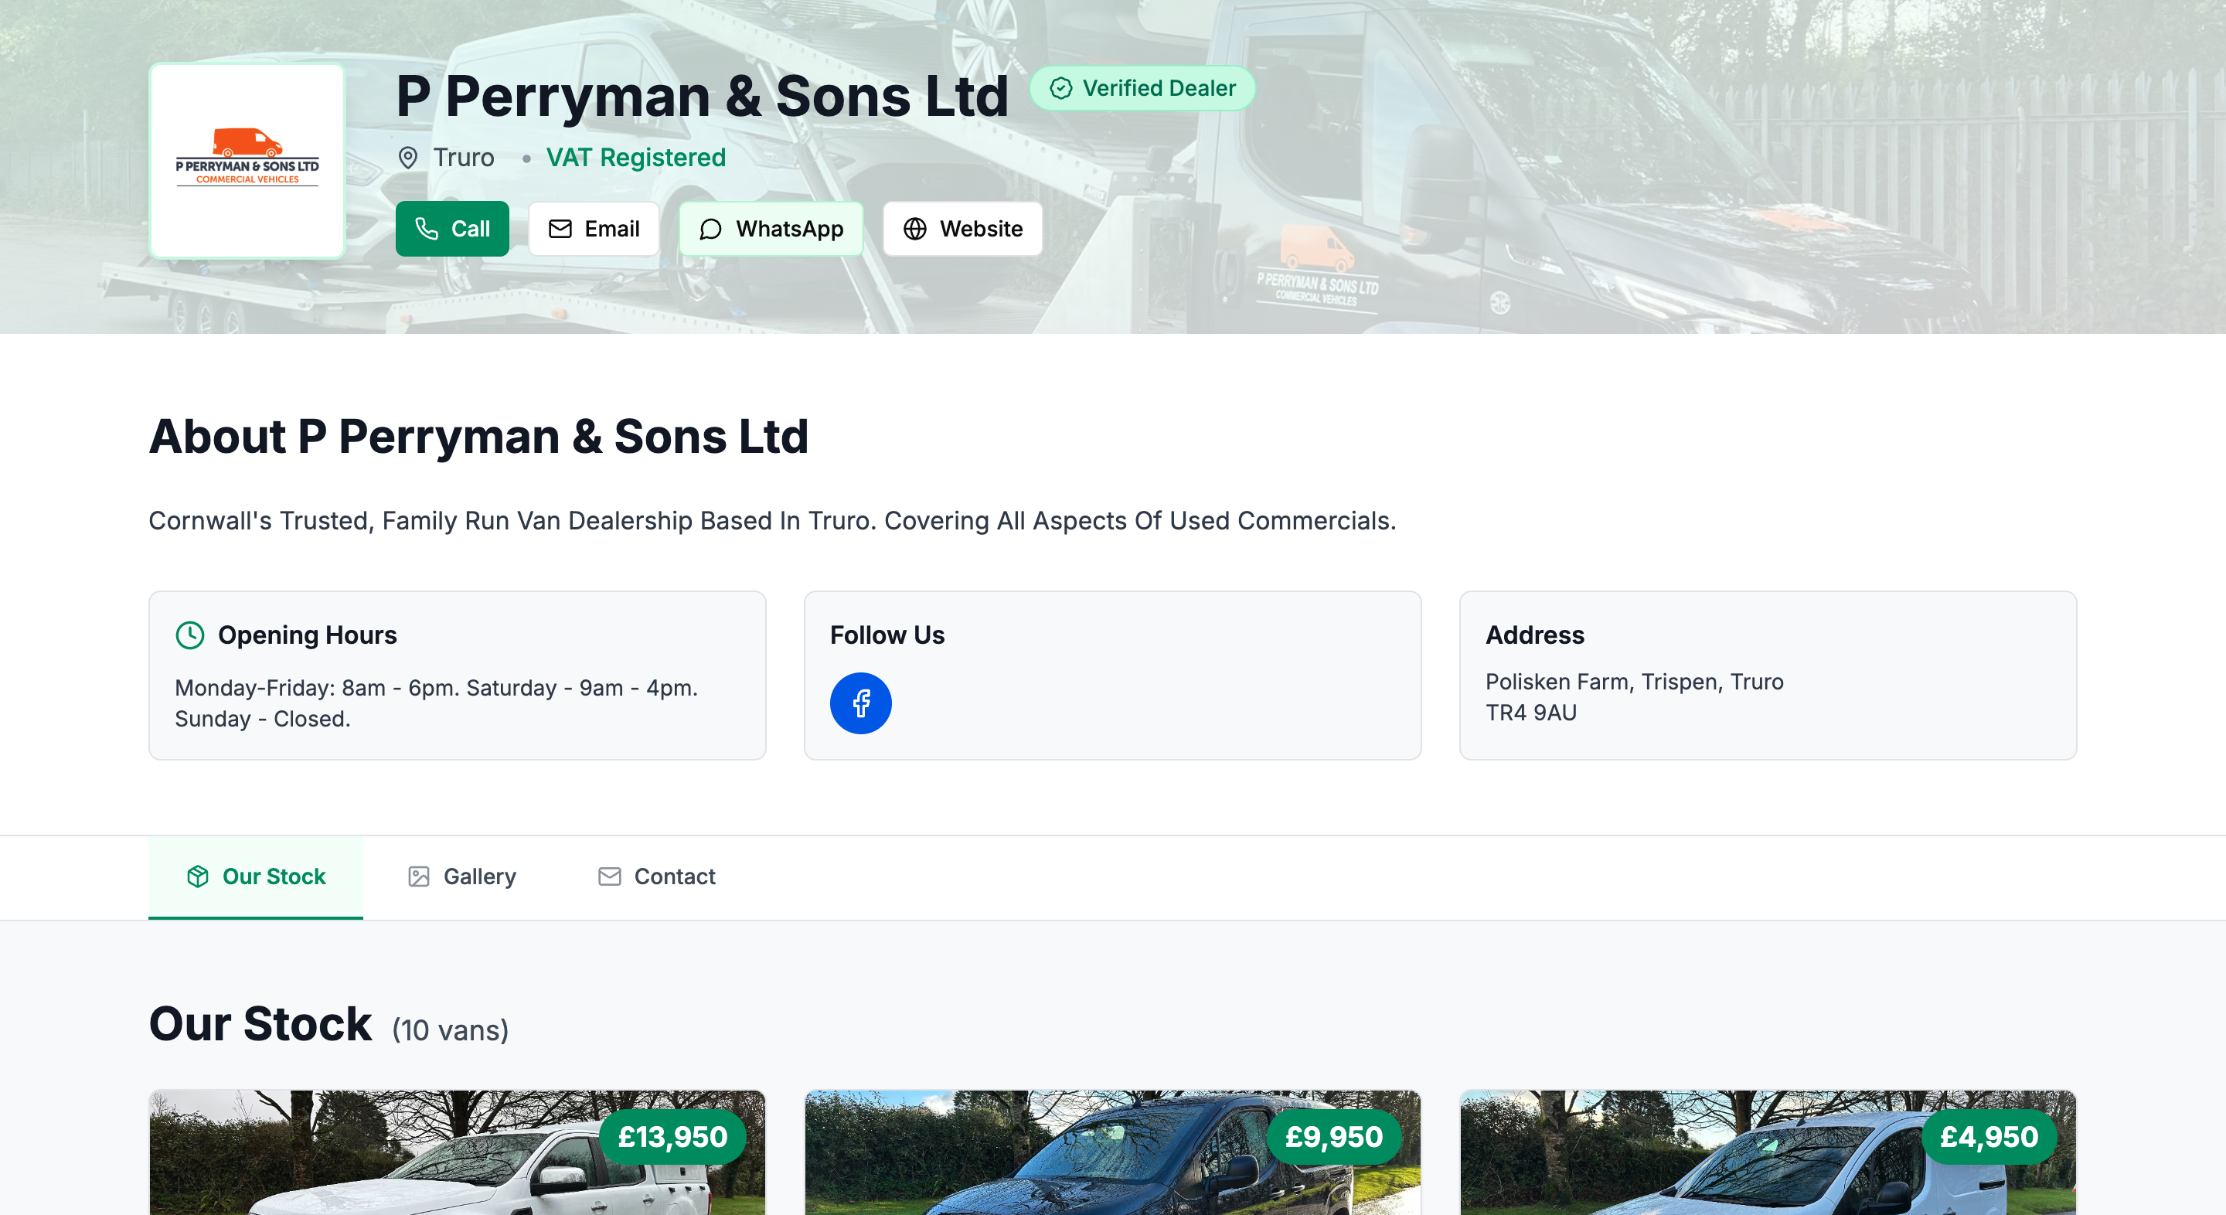The width and height of the screenshot is (2226, 1215).
Task: Click the globe icon on Website button
Action: [x=914, y=229]
